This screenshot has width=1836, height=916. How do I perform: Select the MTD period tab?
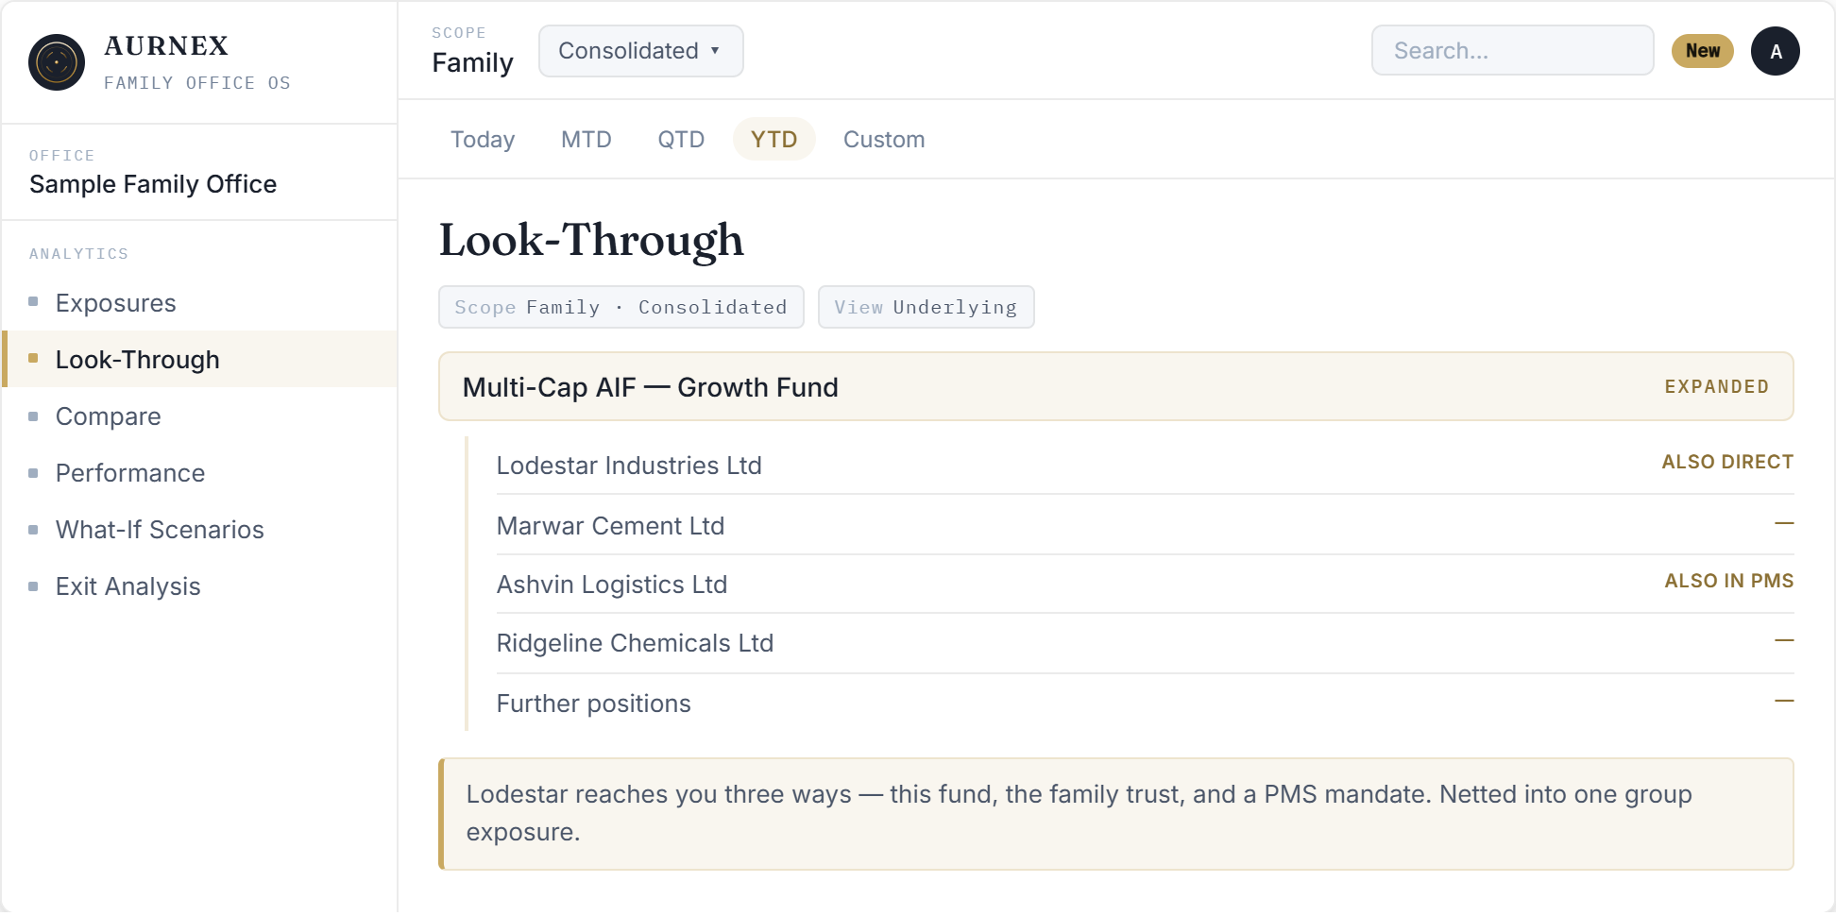click(586, 139)
